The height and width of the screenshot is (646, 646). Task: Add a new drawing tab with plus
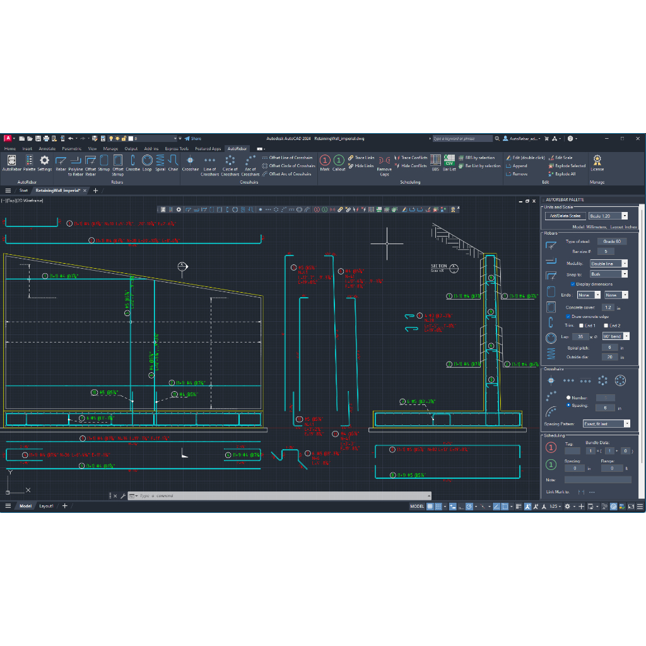pyautogui.click(x=96, y=191)
